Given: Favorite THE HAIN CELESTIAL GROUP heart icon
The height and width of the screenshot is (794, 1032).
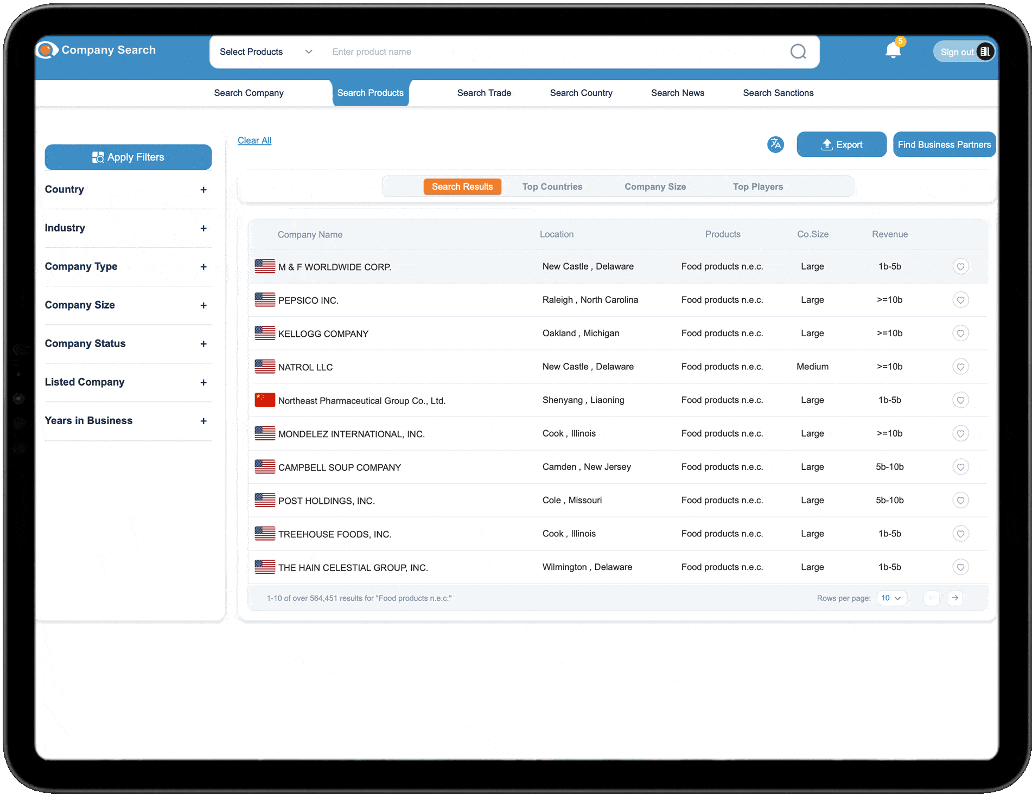Looking at the screenshot, I should point(960,567).
